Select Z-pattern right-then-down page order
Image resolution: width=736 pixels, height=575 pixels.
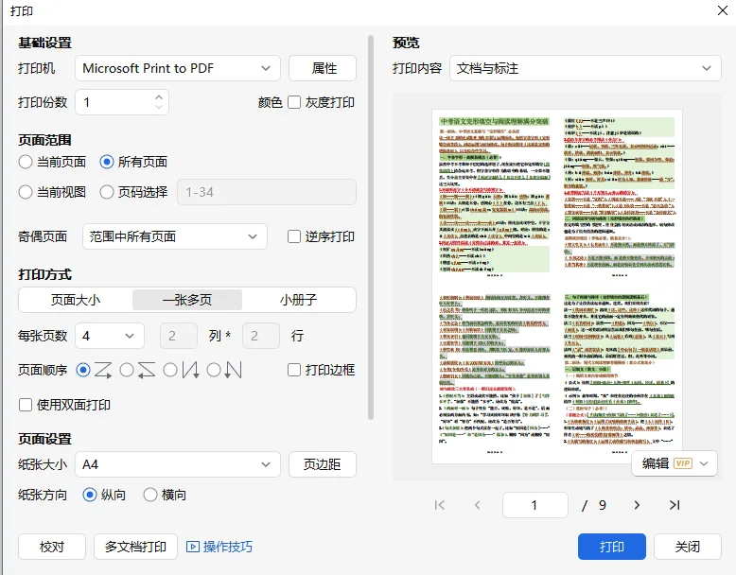pos(83,371)
